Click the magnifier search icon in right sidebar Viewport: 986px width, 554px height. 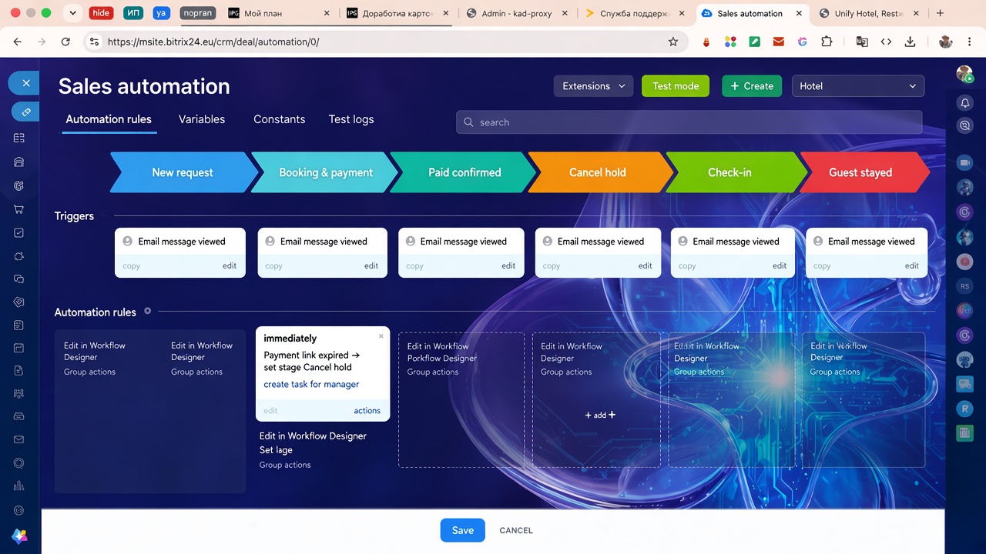(x=964, y=126)
